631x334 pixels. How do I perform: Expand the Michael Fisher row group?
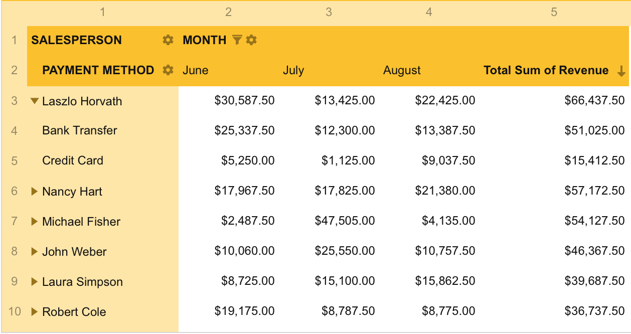[x=35, y=221]
